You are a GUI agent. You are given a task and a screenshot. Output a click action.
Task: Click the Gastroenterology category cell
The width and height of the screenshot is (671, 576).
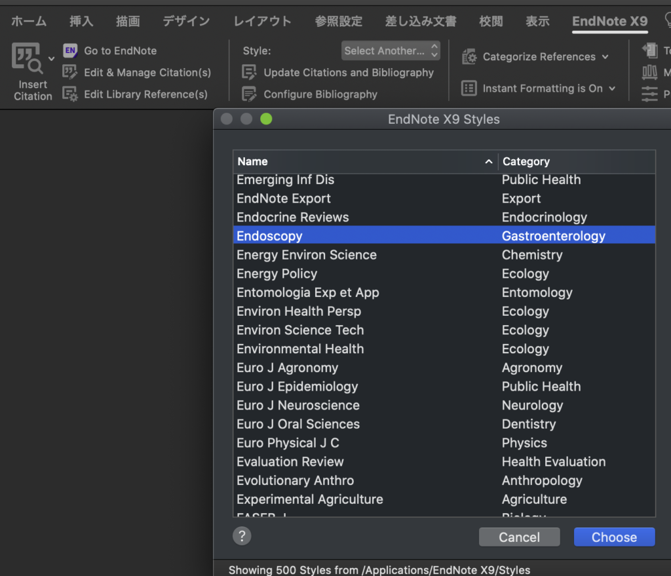coord(553,236)
